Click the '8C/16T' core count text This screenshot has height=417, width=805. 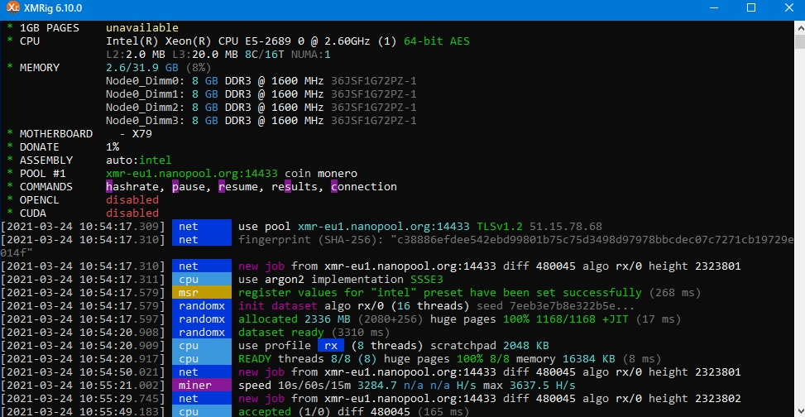(265, 54)
